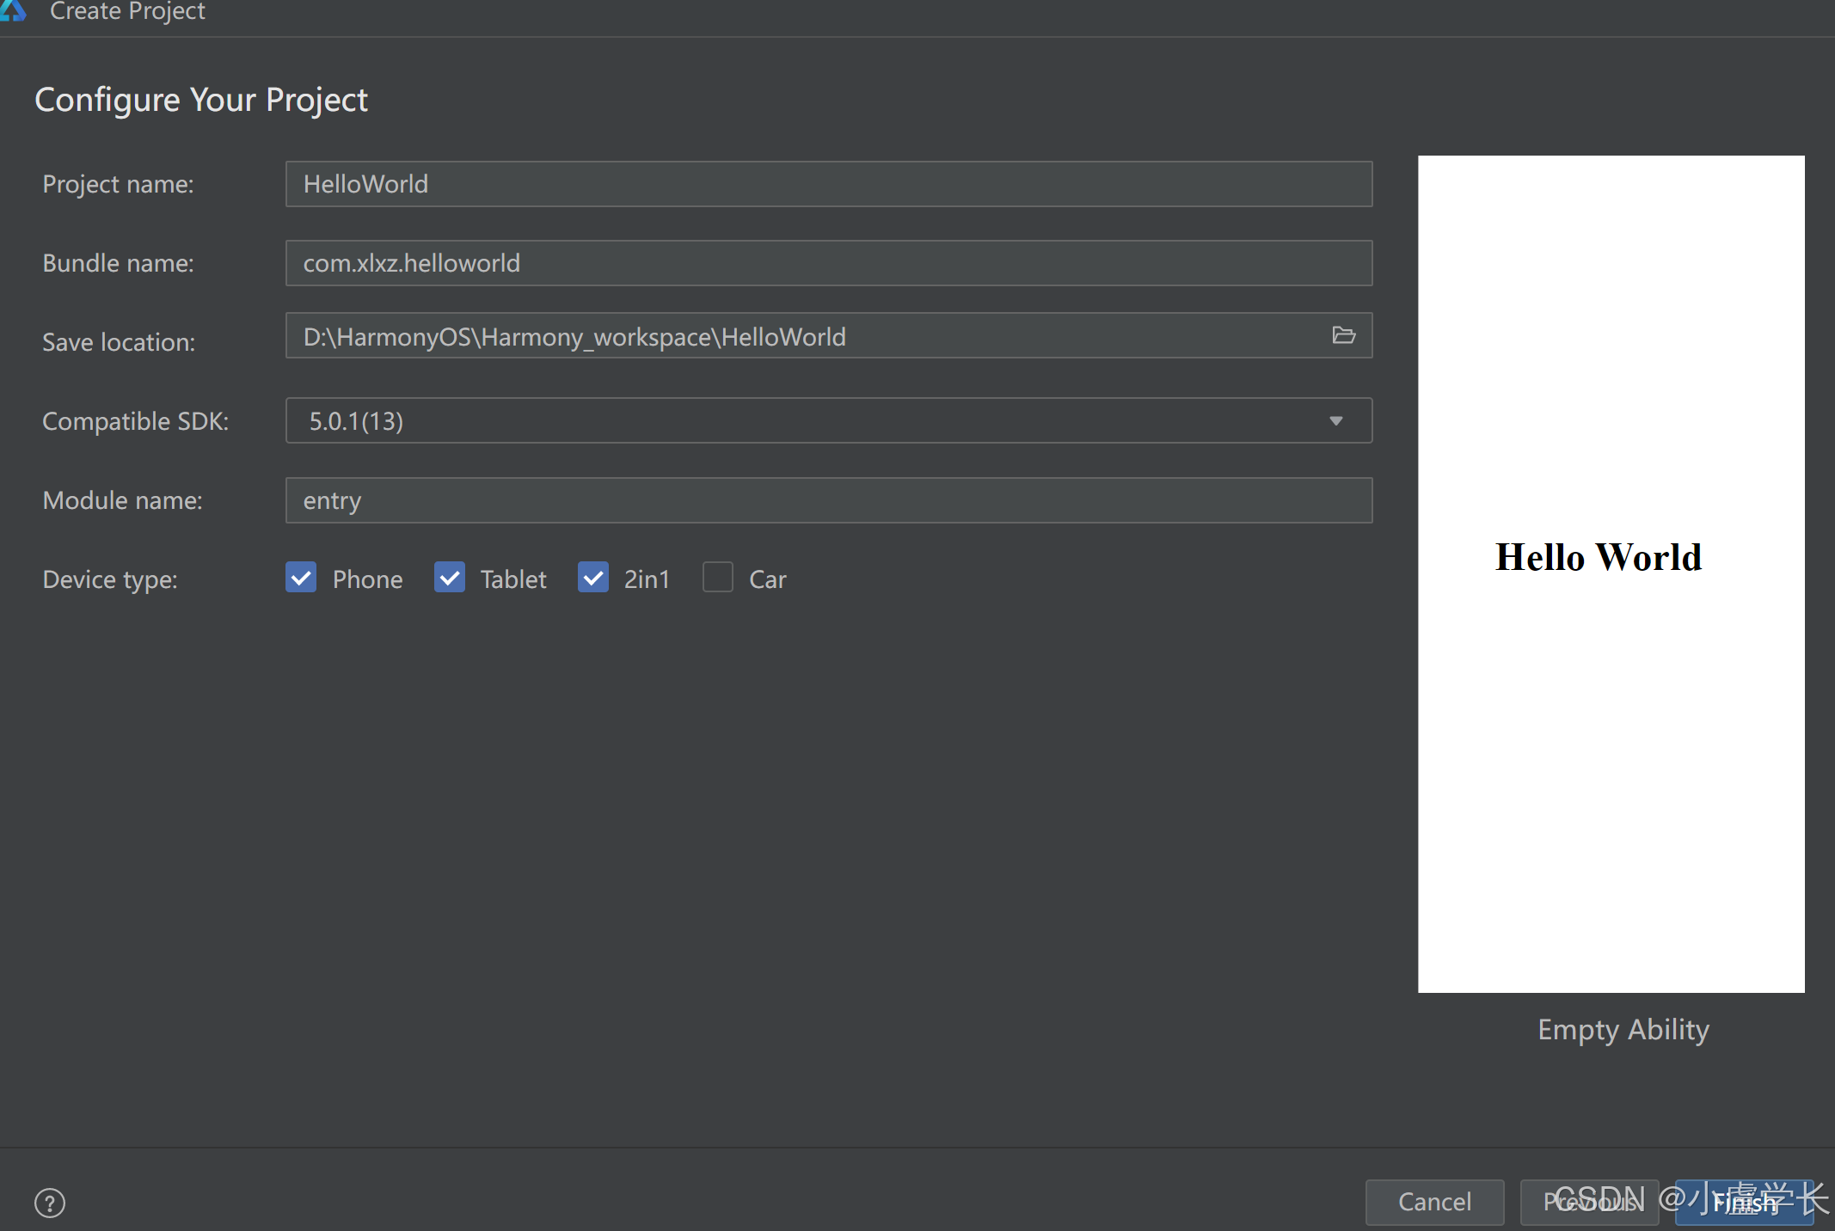Click the Device type label
The width and height of the screenshot is (1835, 1231).
[x=110, y=579]
